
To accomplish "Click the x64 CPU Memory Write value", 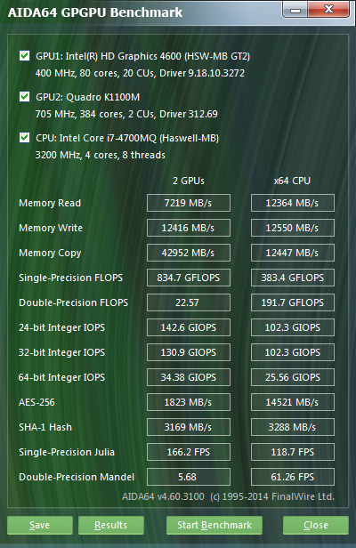I will point(292,228).
